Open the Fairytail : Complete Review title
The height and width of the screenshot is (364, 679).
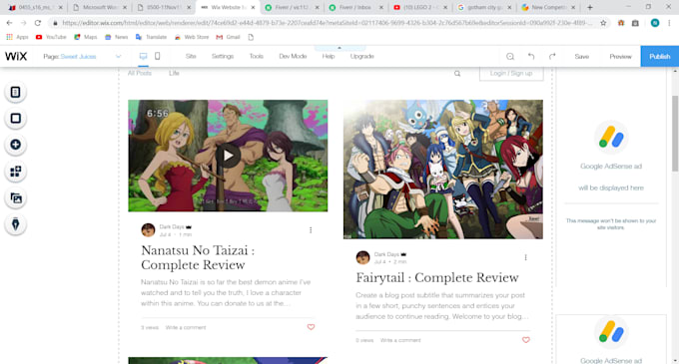tap(437, 277)
